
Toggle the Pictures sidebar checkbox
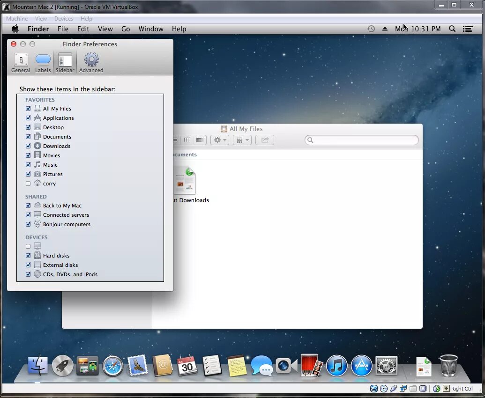pyautogui.click(x=28, y=174)
